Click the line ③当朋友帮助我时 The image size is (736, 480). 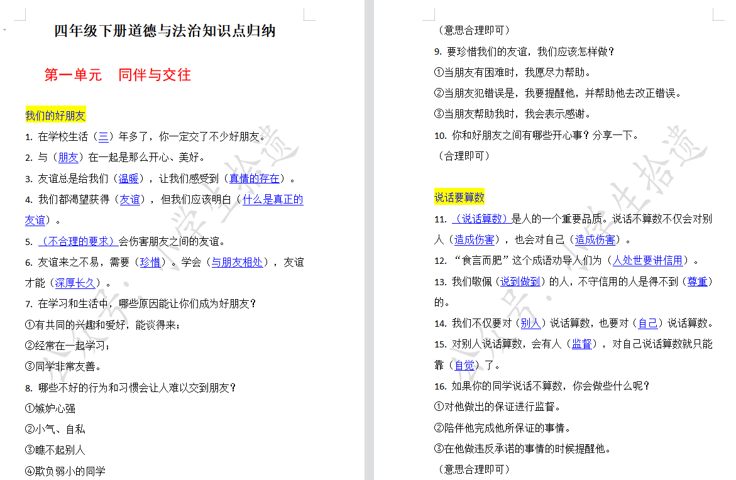tap(513, 114)
